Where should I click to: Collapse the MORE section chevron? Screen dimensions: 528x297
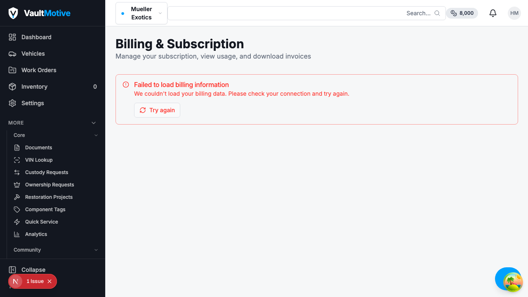94,123
